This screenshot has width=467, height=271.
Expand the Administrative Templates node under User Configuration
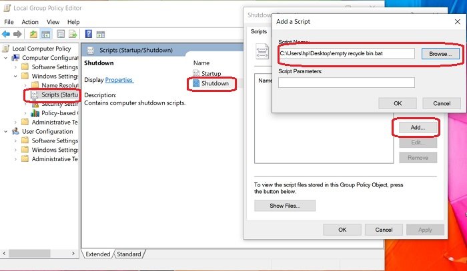coord(15,159)
